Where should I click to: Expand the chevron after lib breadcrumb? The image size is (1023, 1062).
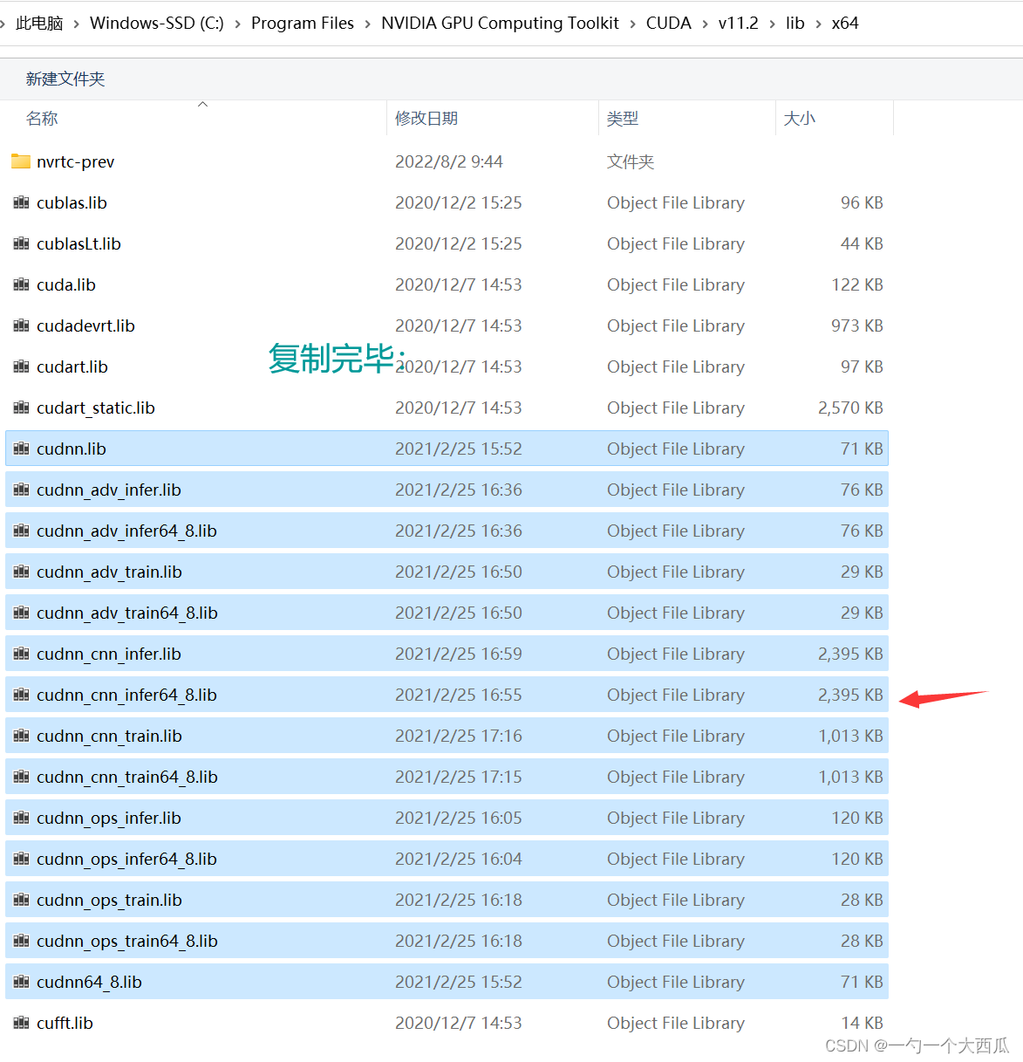point(818,24)
